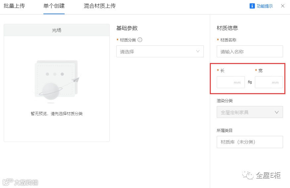
Task: Click the 光场 preview panel header
Action: coord(56,30)
